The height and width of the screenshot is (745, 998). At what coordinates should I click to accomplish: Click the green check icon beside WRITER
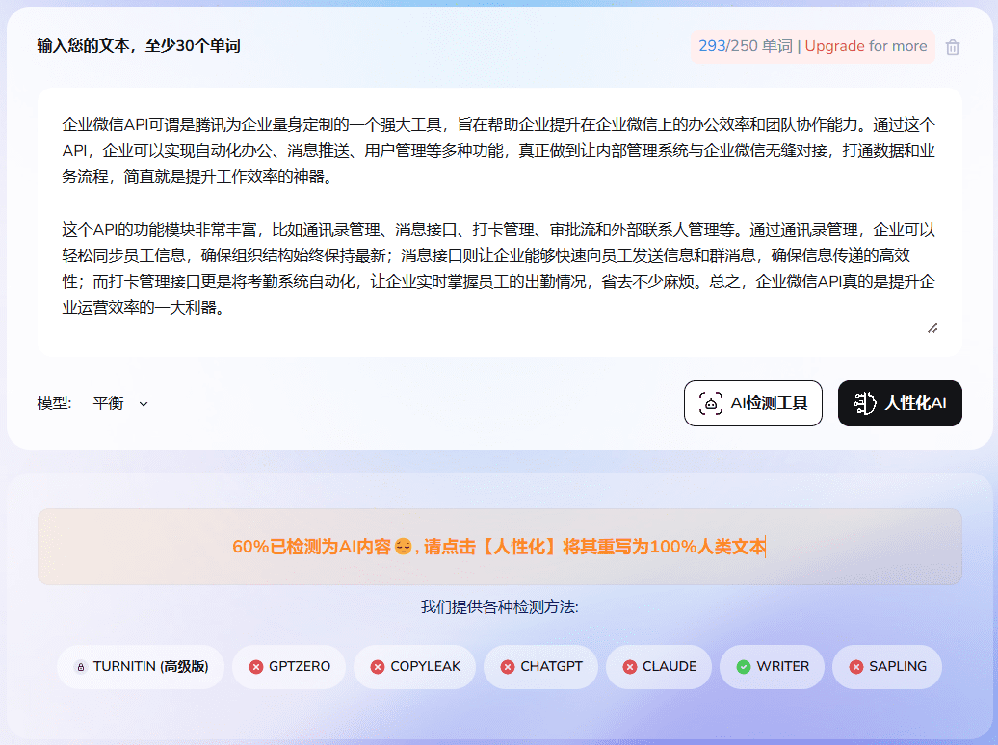point(744,667)
